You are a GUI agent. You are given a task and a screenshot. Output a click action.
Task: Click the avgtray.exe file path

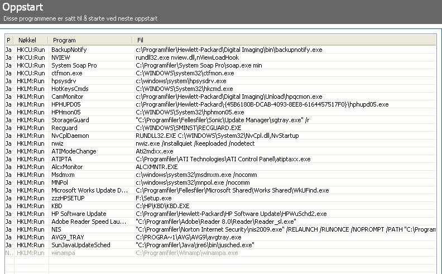(189, 237)
